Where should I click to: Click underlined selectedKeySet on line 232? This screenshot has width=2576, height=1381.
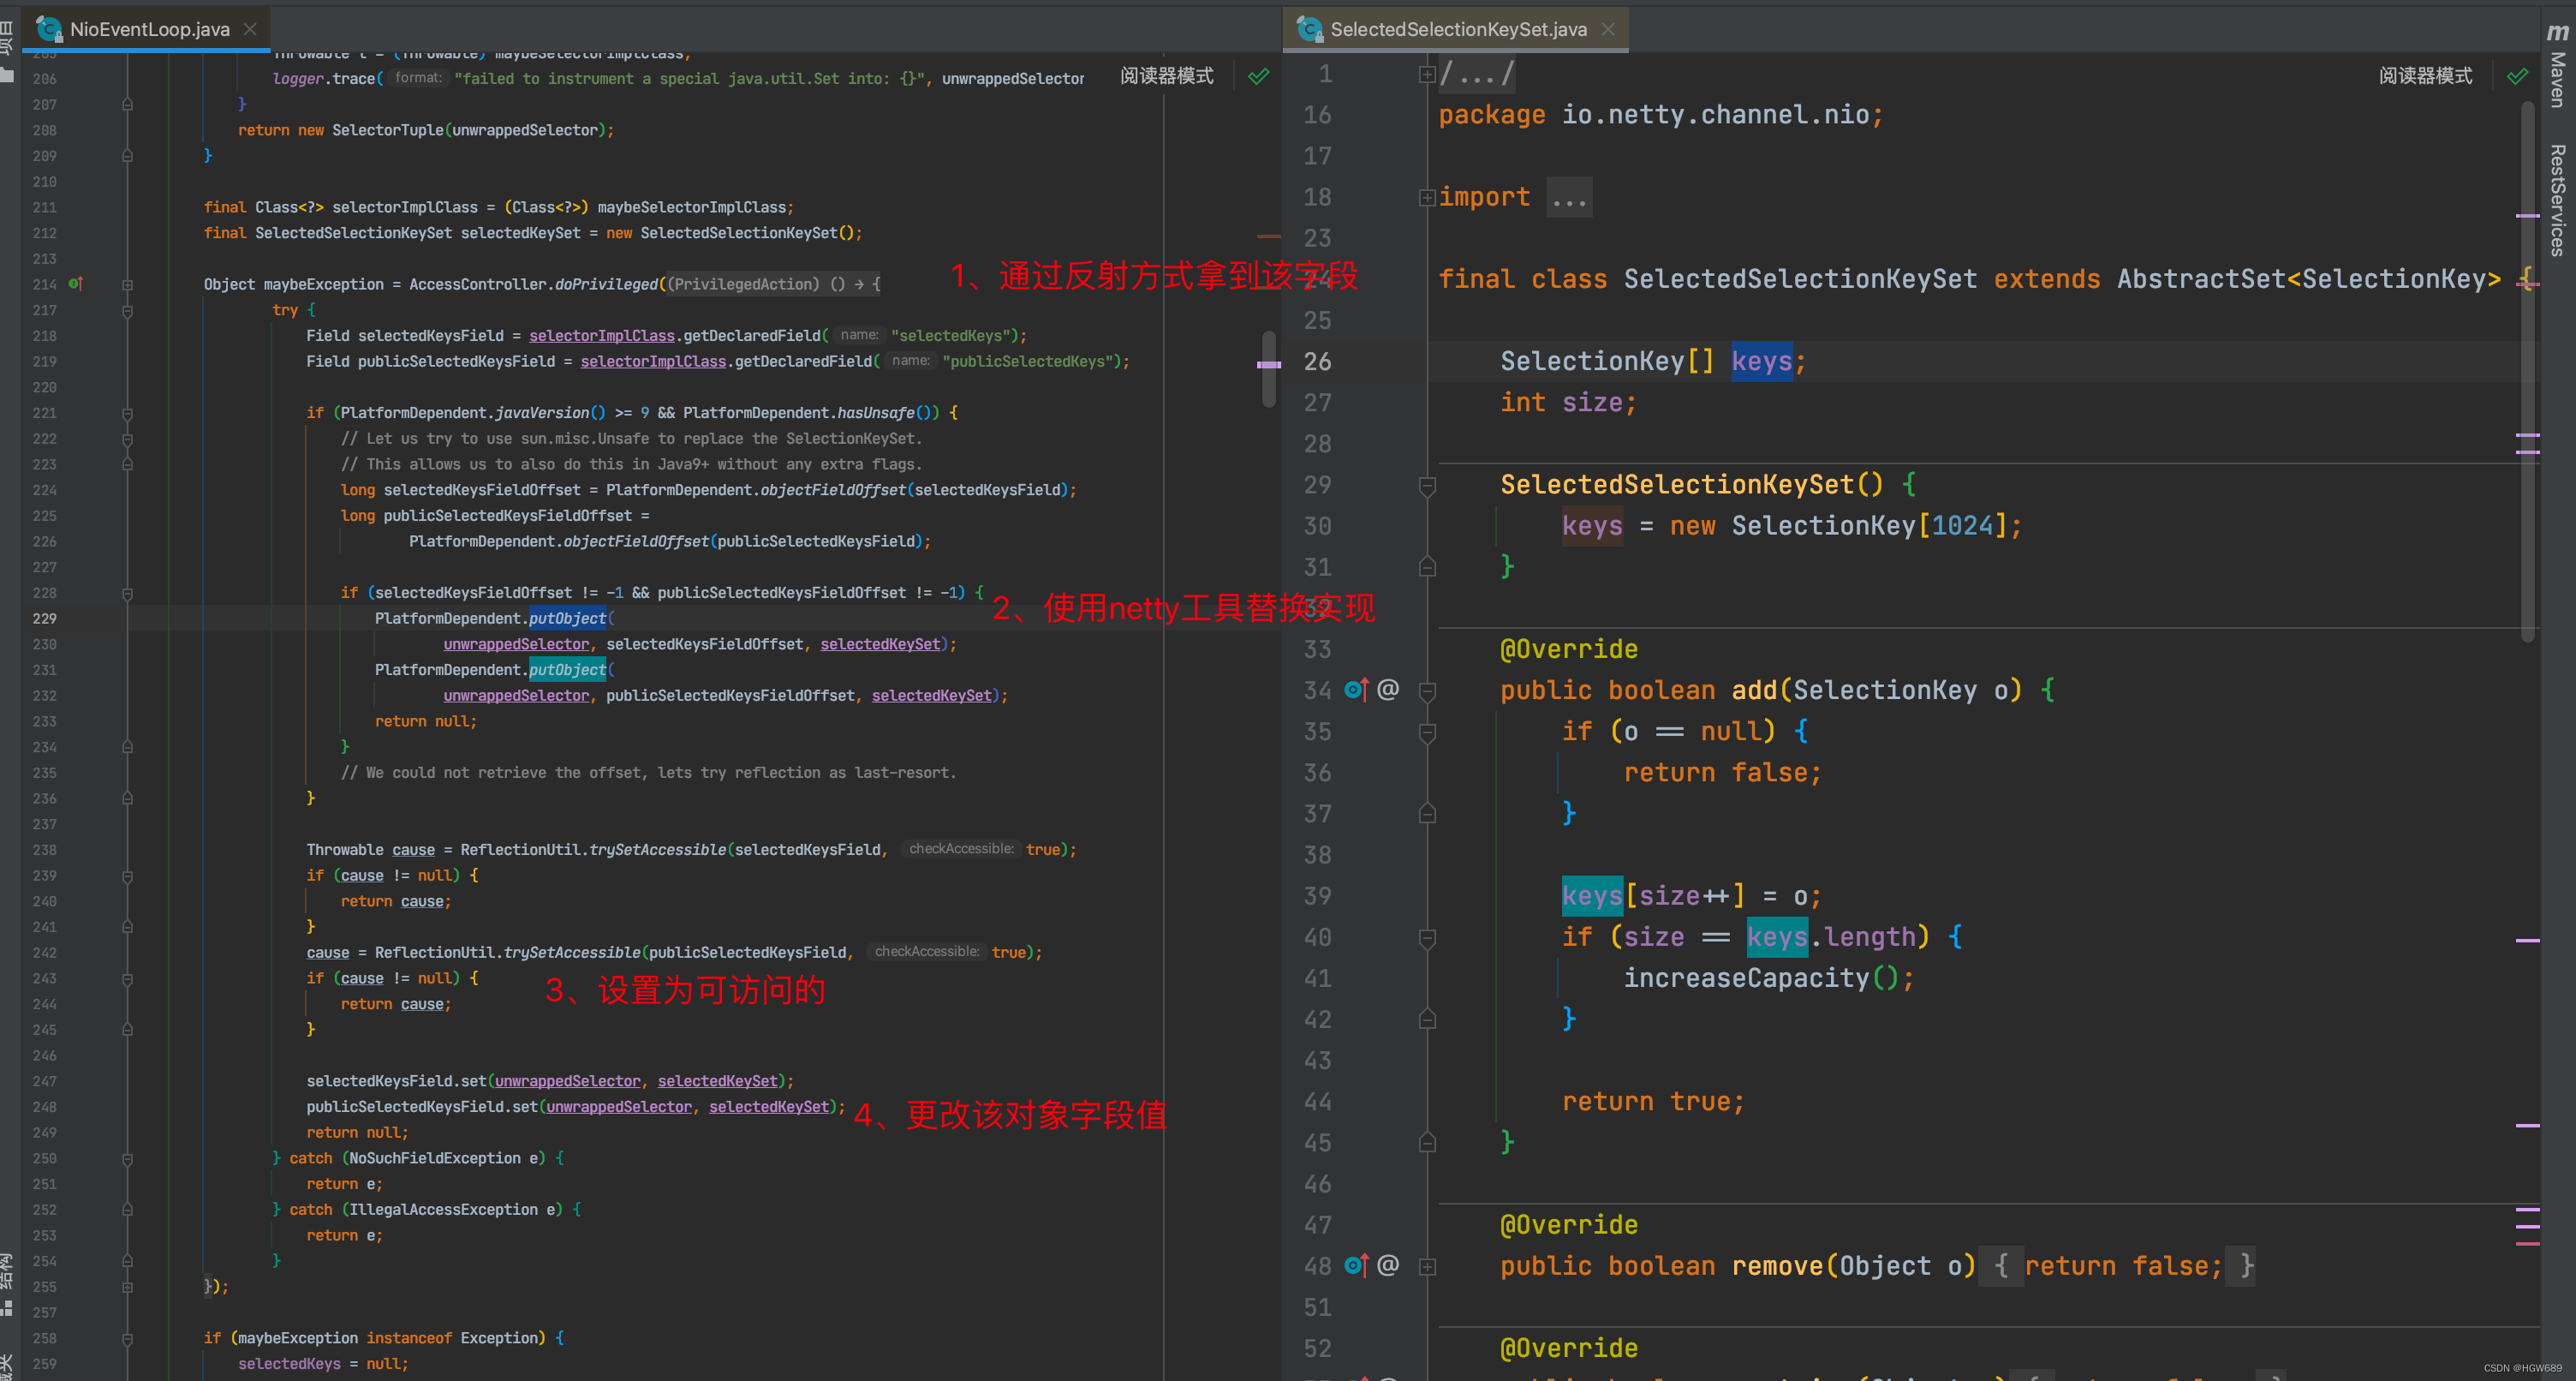coord(931,696)
